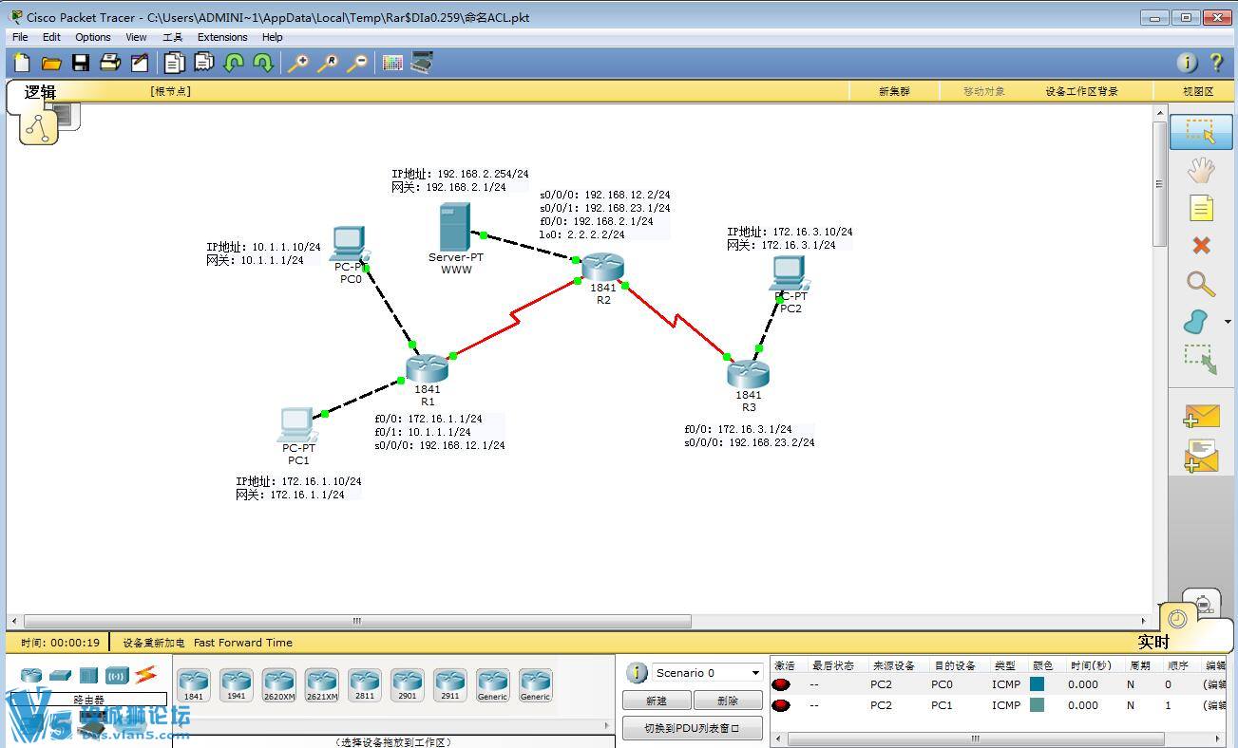
Task: Select the Wireless Devices category icon
Action: [x=117, y=675]
